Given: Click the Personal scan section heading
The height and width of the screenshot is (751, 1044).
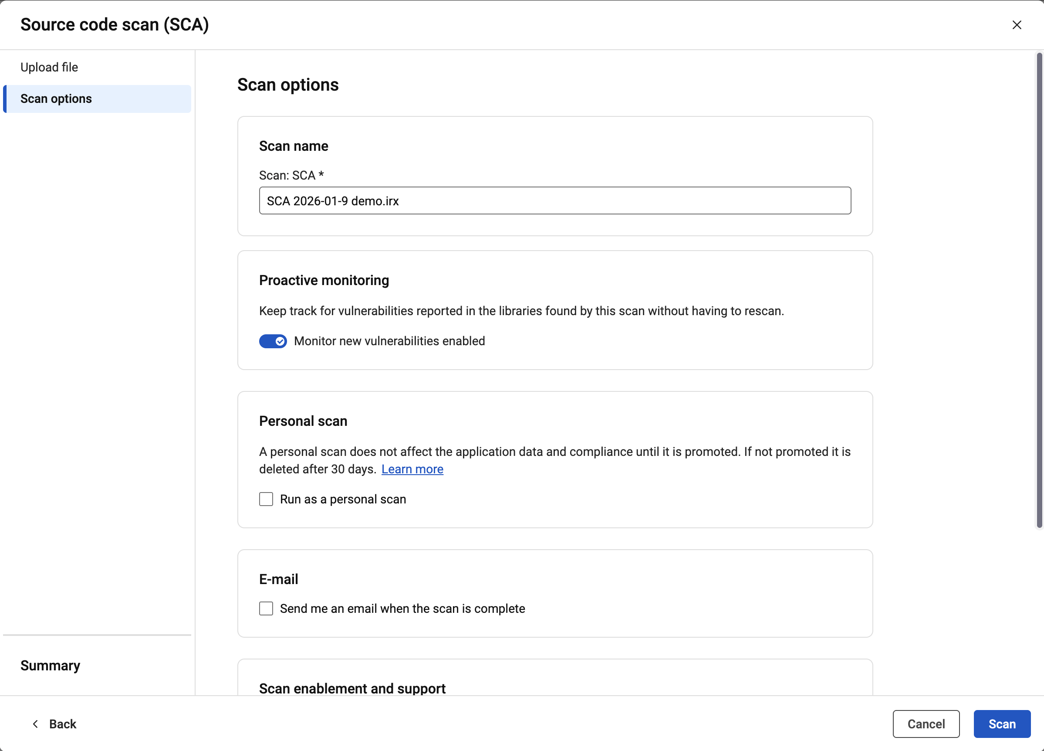Looking at the screenshot, I should tap(303, 421).
